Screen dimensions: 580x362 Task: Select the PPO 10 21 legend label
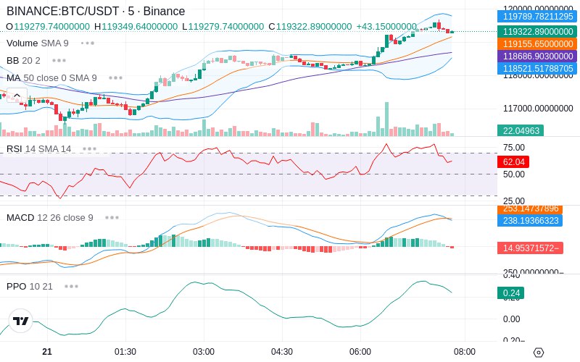(30, 286)
